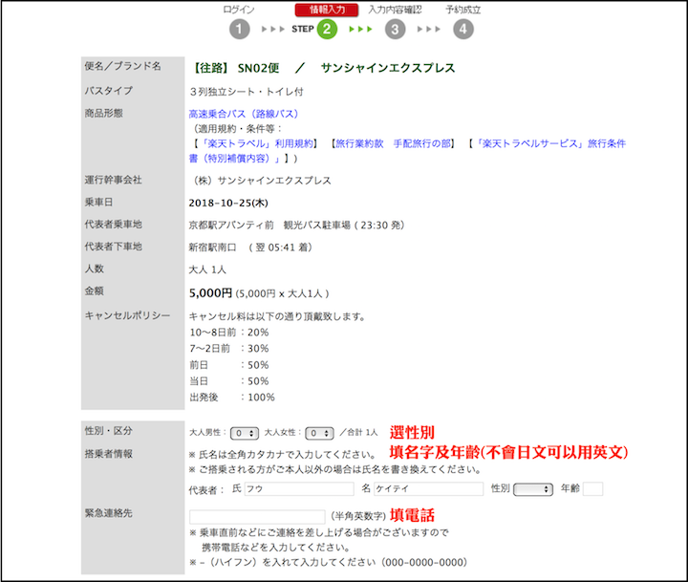Click the step 1 login circle
The image size is (688, 582).
(x=239, y=29)
